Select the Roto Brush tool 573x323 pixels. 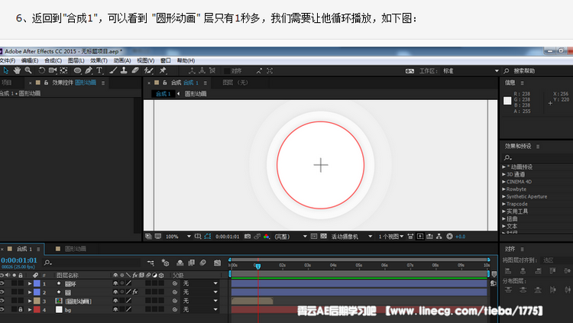coord(148,70)
